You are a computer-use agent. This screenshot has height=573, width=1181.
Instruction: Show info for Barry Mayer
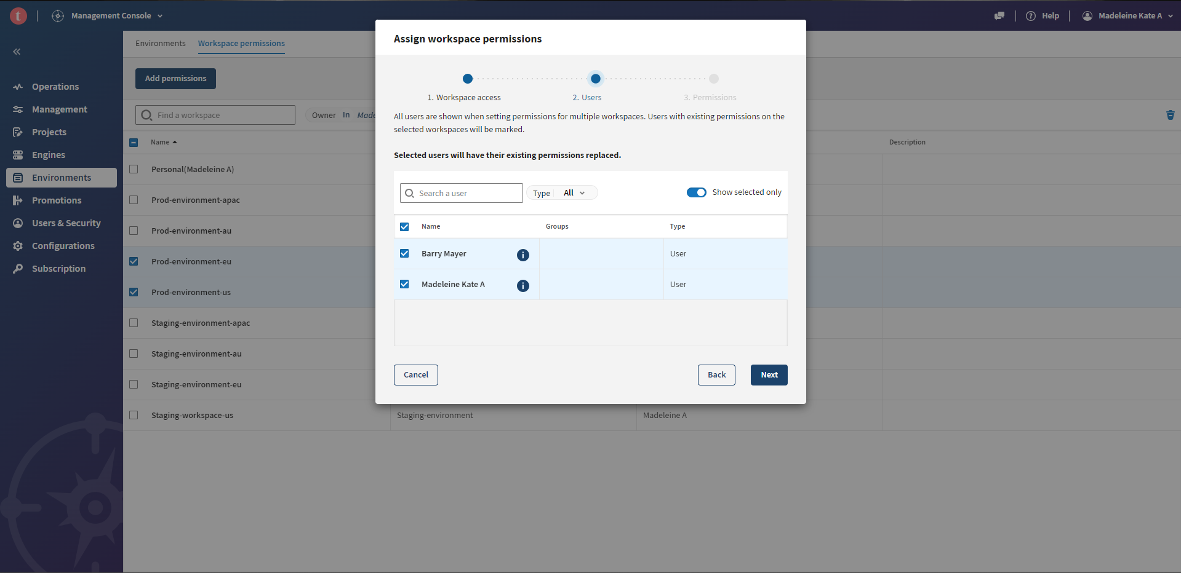click(x=523, y=255)
